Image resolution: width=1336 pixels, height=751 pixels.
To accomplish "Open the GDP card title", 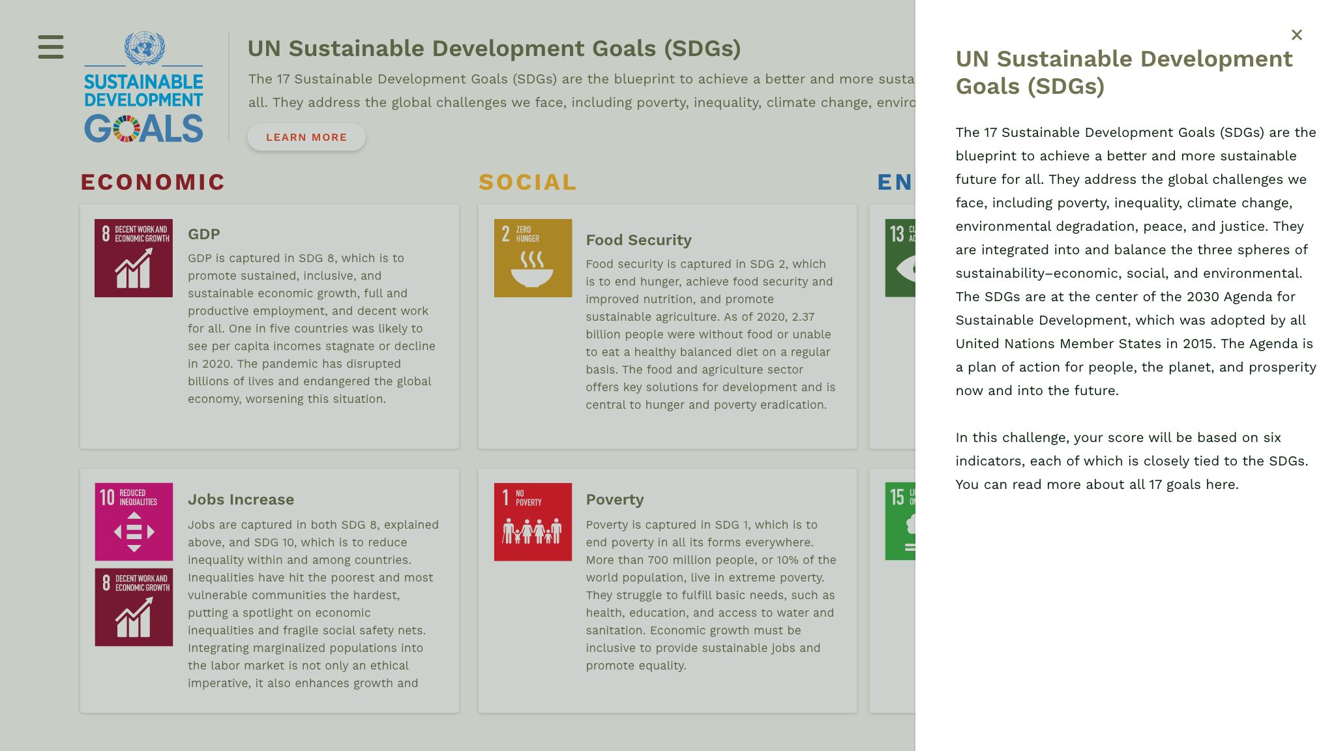I will [x=204, y=234].
